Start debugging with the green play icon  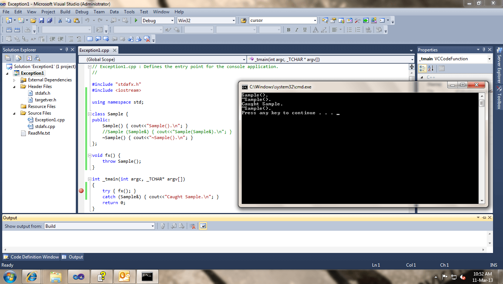tap(136, 21)
